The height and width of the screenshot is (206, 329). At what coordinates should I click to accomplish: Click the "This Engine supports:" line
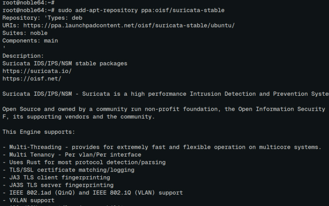(39, 132)
